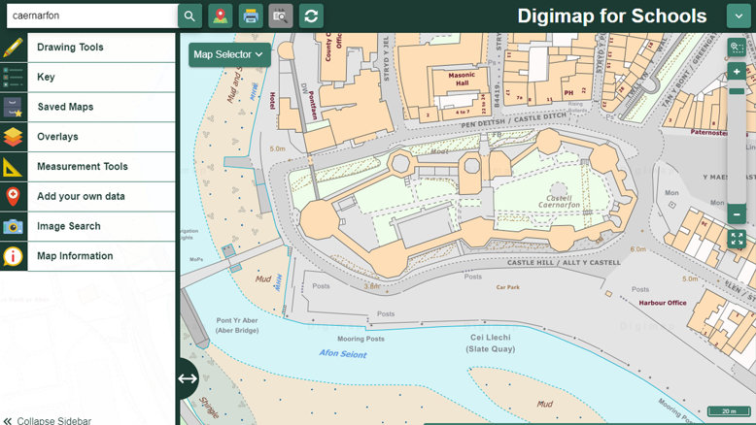The width and height of the screenshot is (756, 425).
Task: Click the Car Park map label
Action: (x=507, y=287)
